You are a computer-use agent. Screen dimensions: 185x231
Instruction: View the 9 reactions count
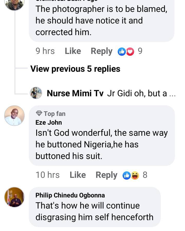point(140,51)
